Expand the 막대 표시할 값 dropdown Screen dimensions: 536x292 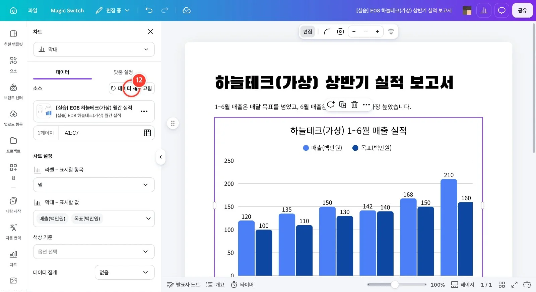tap(94, 218)
